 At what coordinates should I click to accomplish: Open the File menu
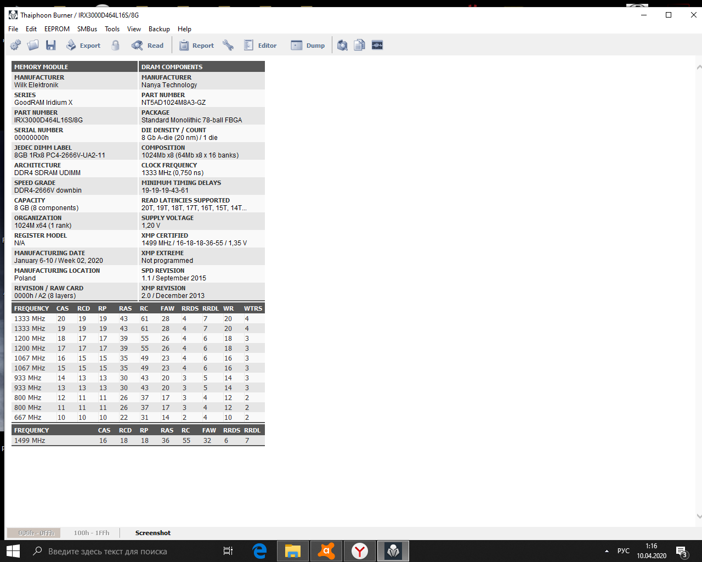click(x=13, y=29)
